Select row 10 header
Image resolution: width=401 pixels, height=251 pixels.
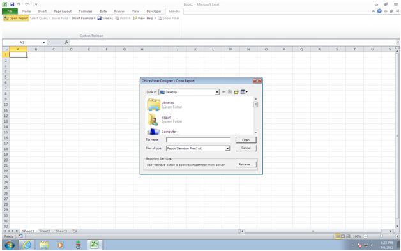click(6, 105)
